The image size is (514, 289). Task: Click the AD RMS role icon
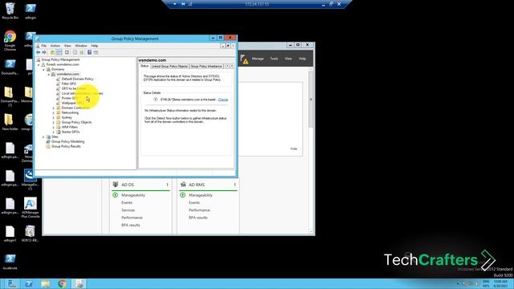tap(183, 185)
